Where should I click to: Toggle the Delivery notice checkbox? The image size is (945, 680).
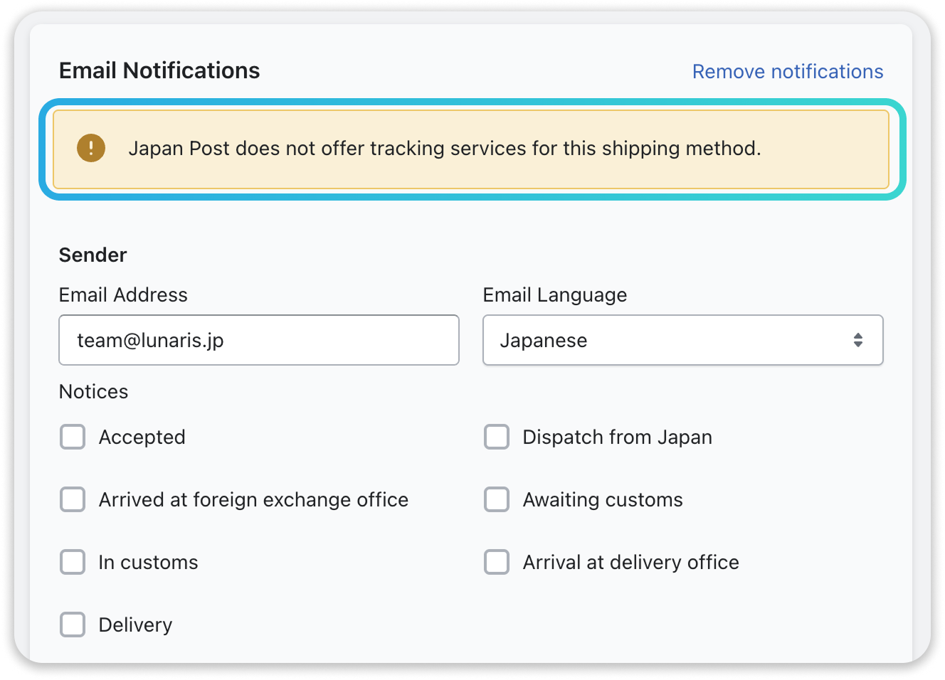click(x=73, y=625)
